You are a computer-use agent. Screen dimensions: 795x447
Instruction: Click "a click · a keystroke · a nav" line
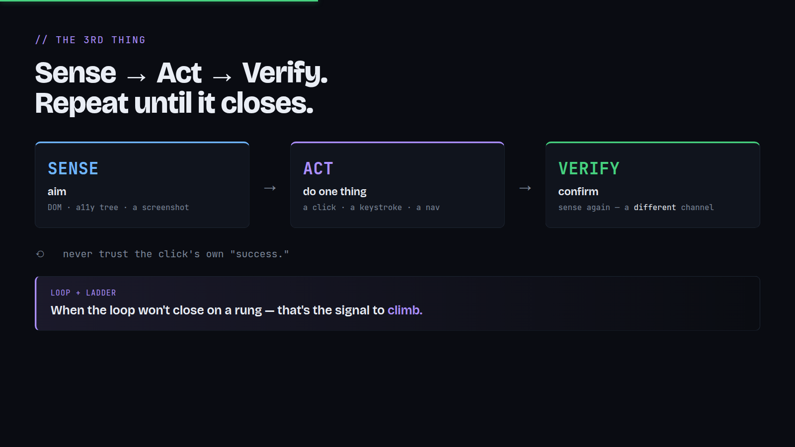(x=371, y=208)
